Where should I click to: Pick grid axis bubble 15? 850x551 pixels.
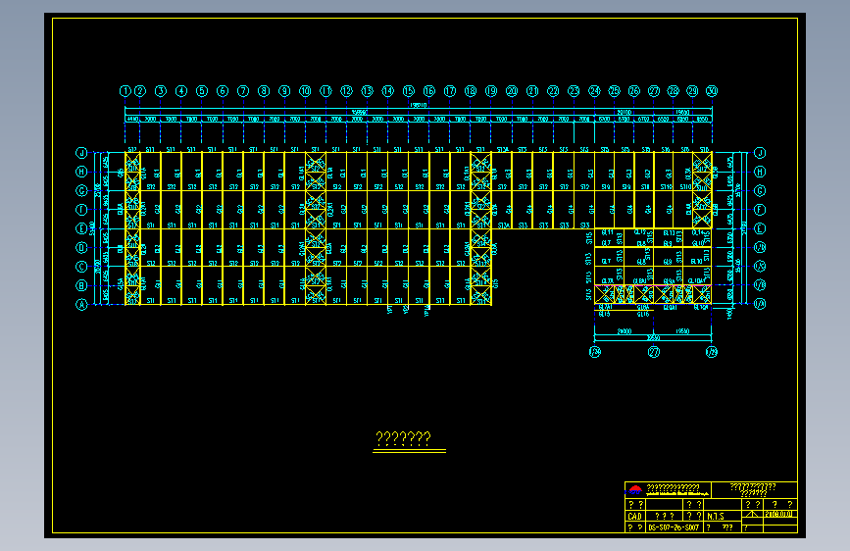[x=408, y=91]
